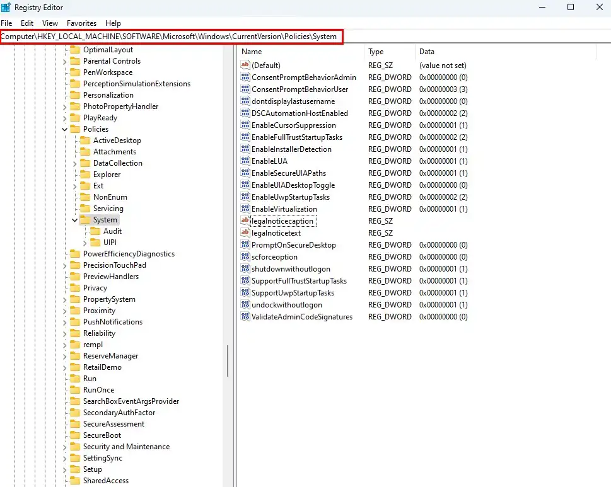
Task: Select the SearchBoxEventArgsProvider key
Action: (131, 401)
